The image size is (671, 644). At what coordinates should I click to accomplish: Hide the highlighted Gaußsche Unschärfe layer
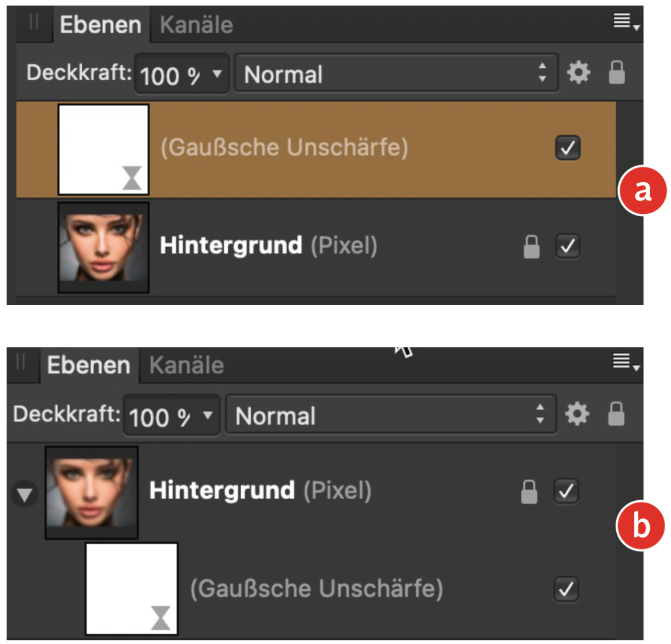click(567, 148)
